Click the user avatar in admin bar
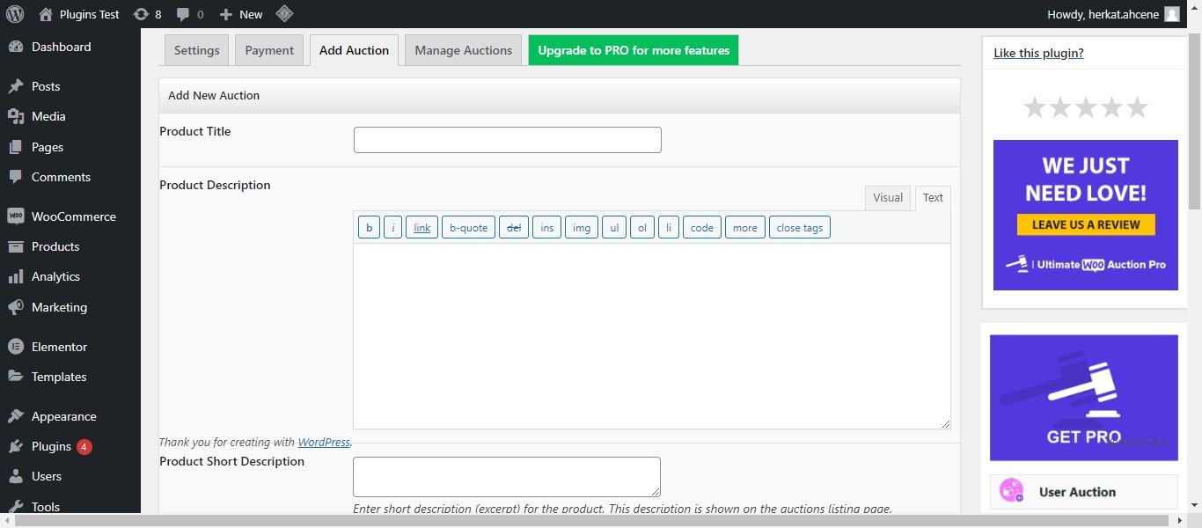The width and height of the screenshot is (1202, 528). click(1172, 14)
